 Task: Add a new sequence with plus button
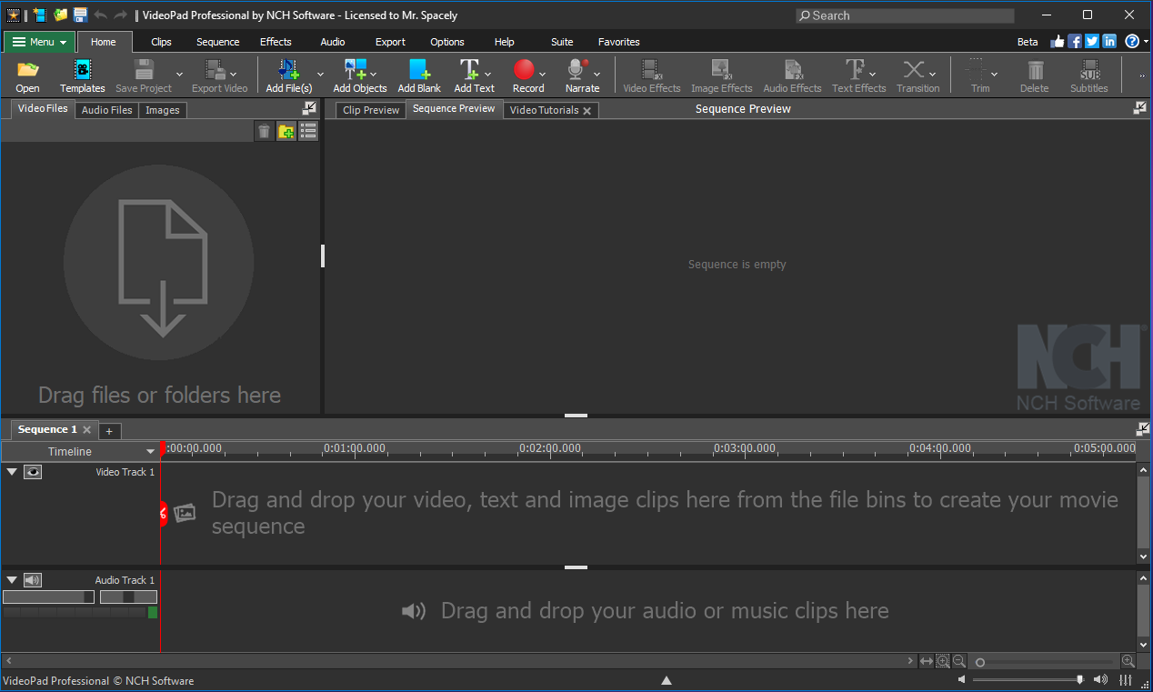click(x=109, y=431)
